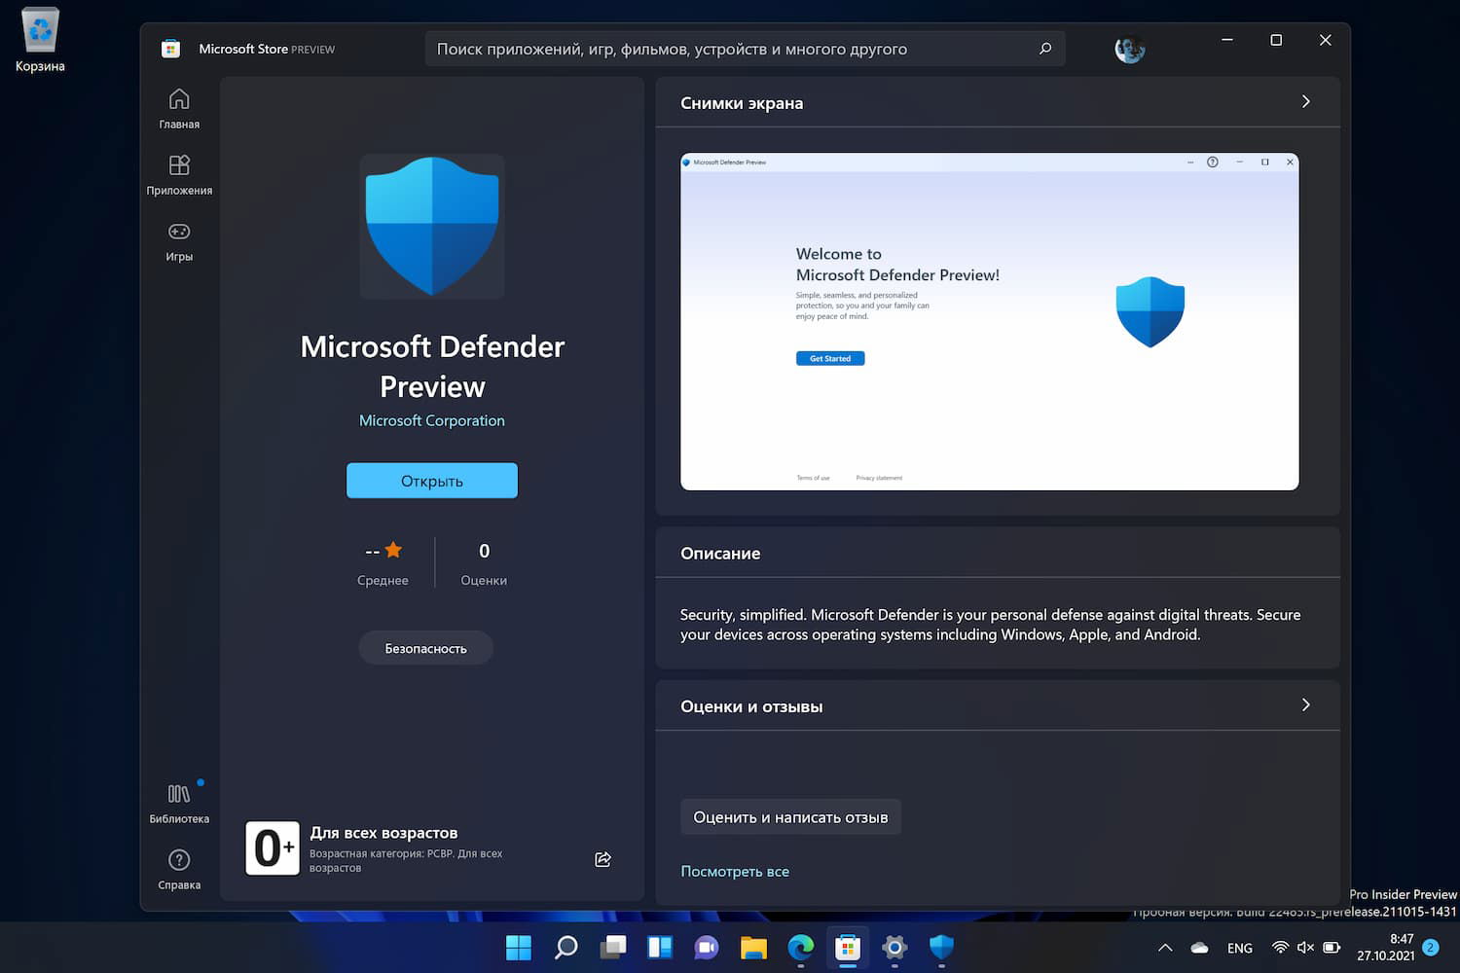Open Recycle Bin Корзина on desktop
The height and width of the screenshot is (973, 1460).
pyautogui.click(x=40, y=41)
